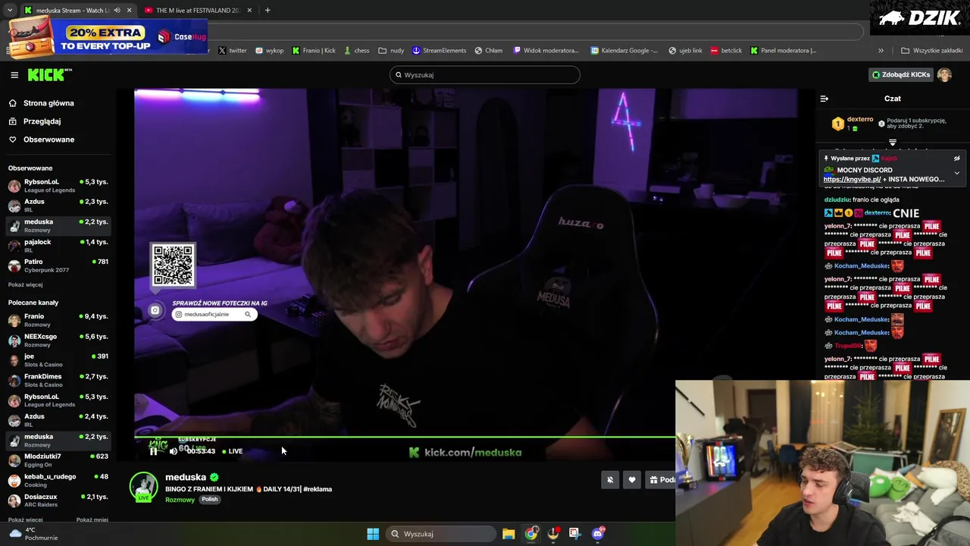970x546 pixels.
Task: Open Franio recommended channel
Action: click(58, 320)
